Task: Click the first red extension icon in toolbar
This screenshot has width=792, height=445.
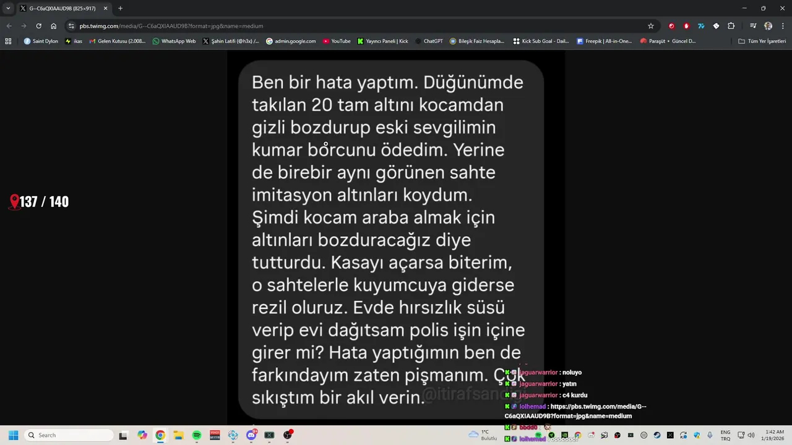Action: click(x=671, y=26)
